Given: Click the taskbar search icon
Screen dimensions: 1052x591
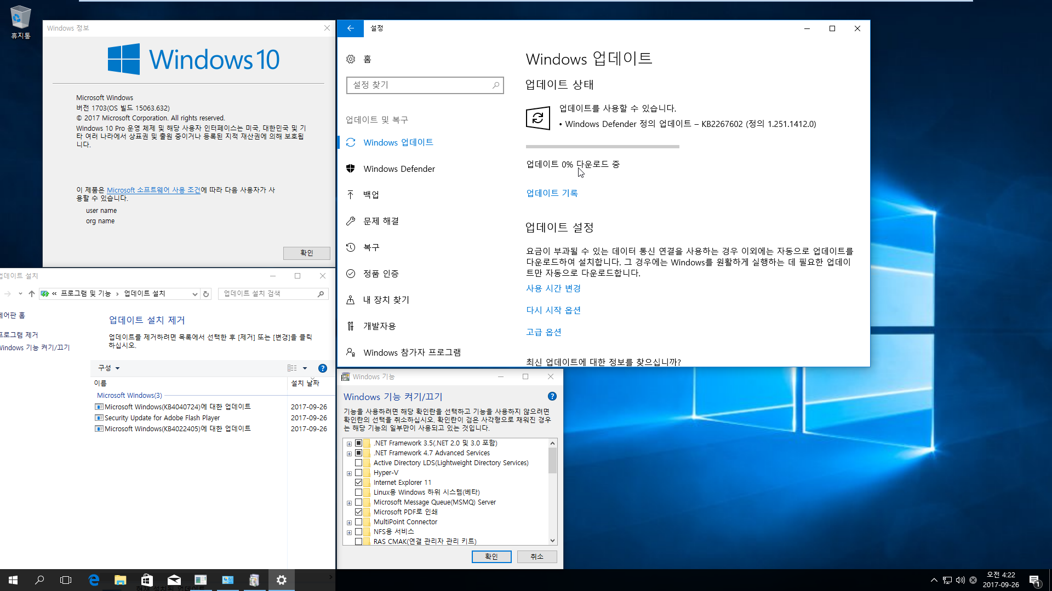Looking at the screenshot, I should point(39,580).
